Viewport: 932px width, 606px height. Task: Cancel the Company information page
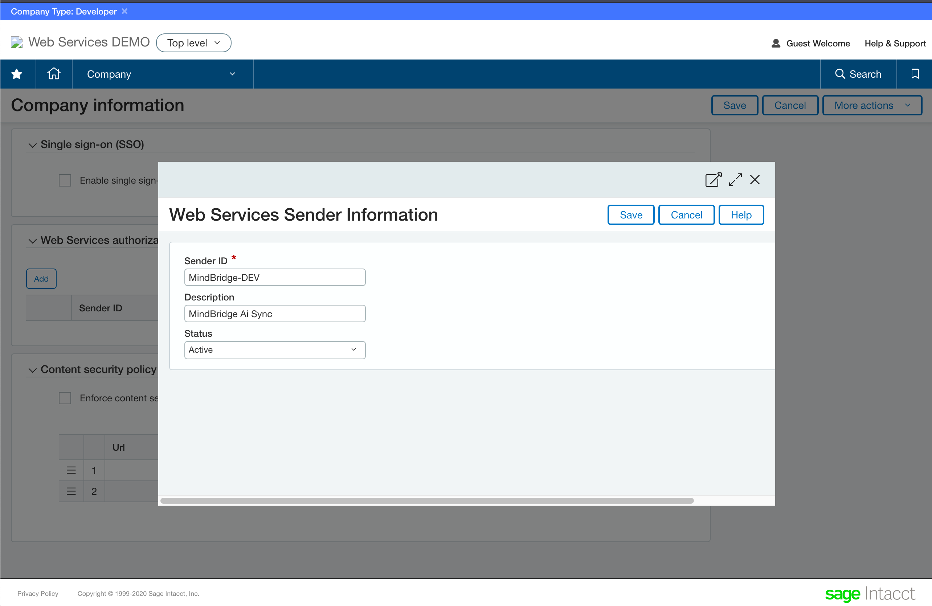coord(790,105)
